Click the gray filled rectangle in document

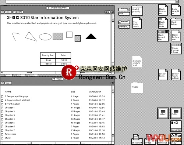pos(58,36)
